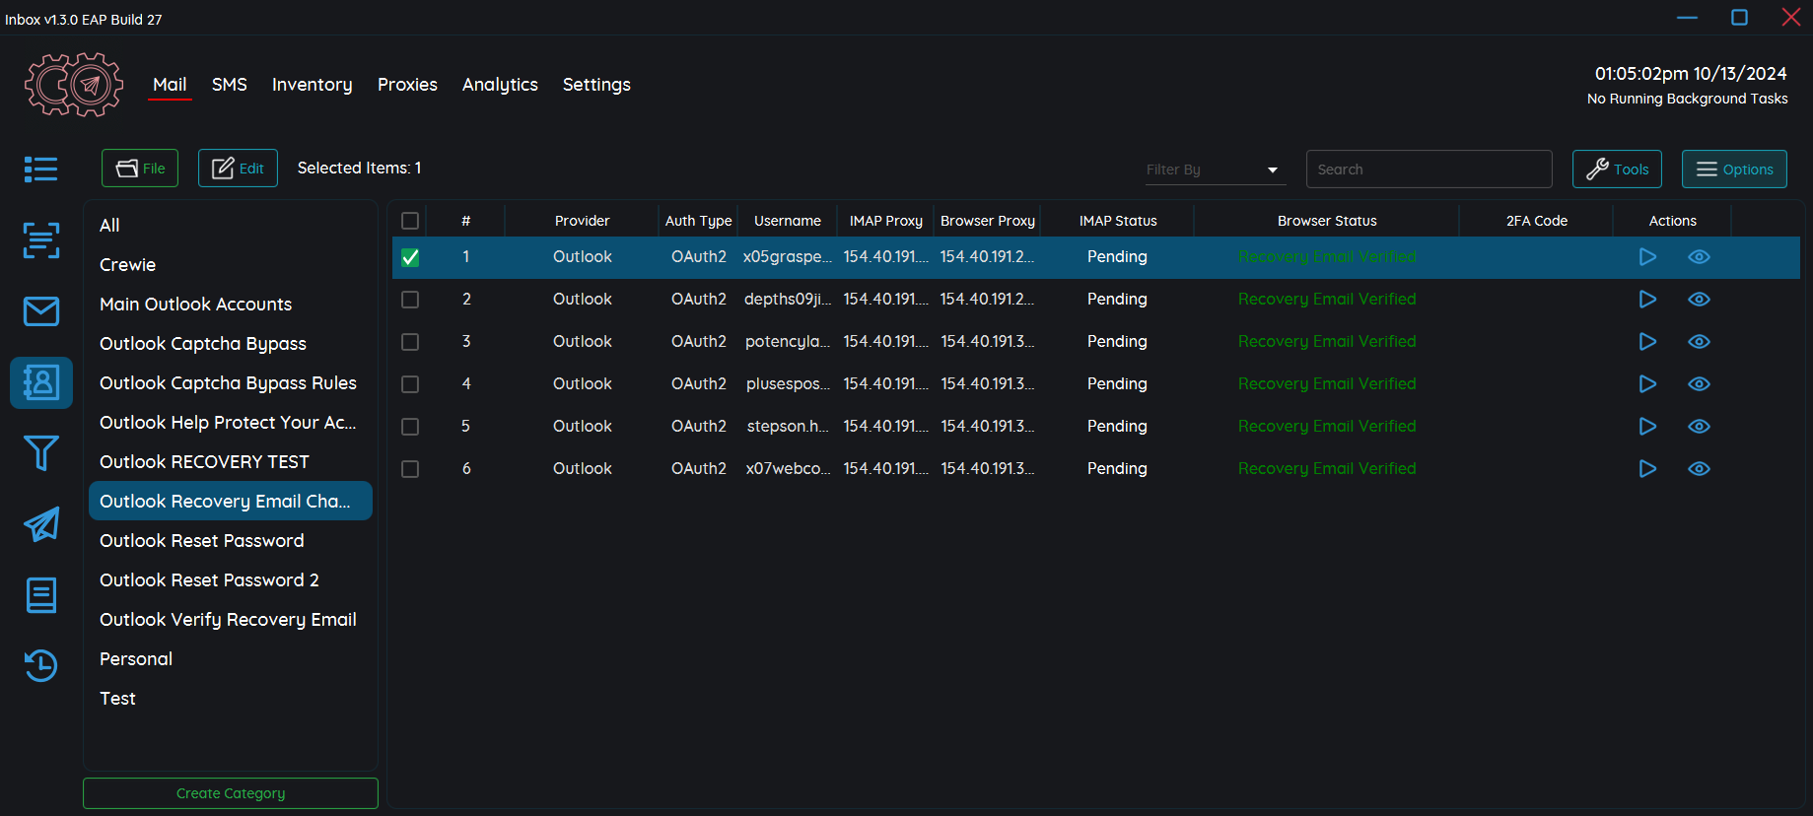
Task: Select the All category
Action: (x=231, y=226)
